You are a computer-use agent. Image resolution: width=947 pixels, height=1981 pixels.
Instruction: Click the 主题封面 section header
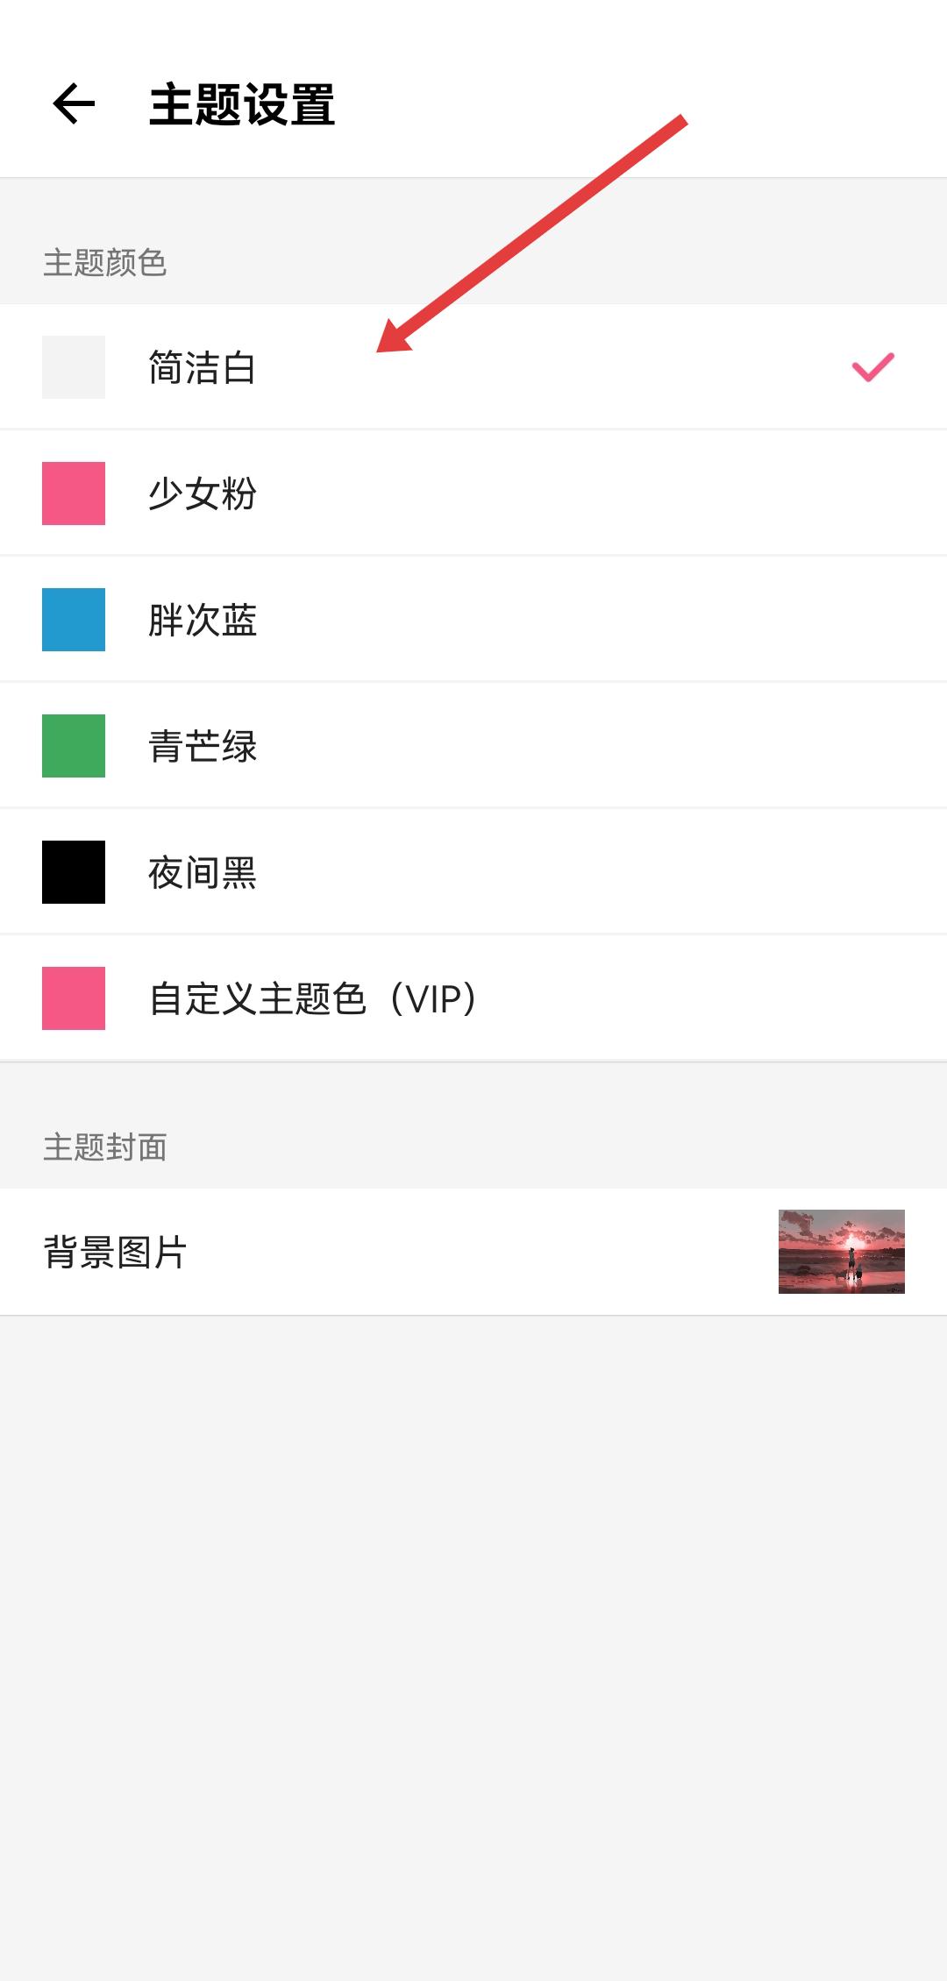(x=104, y=1147)
